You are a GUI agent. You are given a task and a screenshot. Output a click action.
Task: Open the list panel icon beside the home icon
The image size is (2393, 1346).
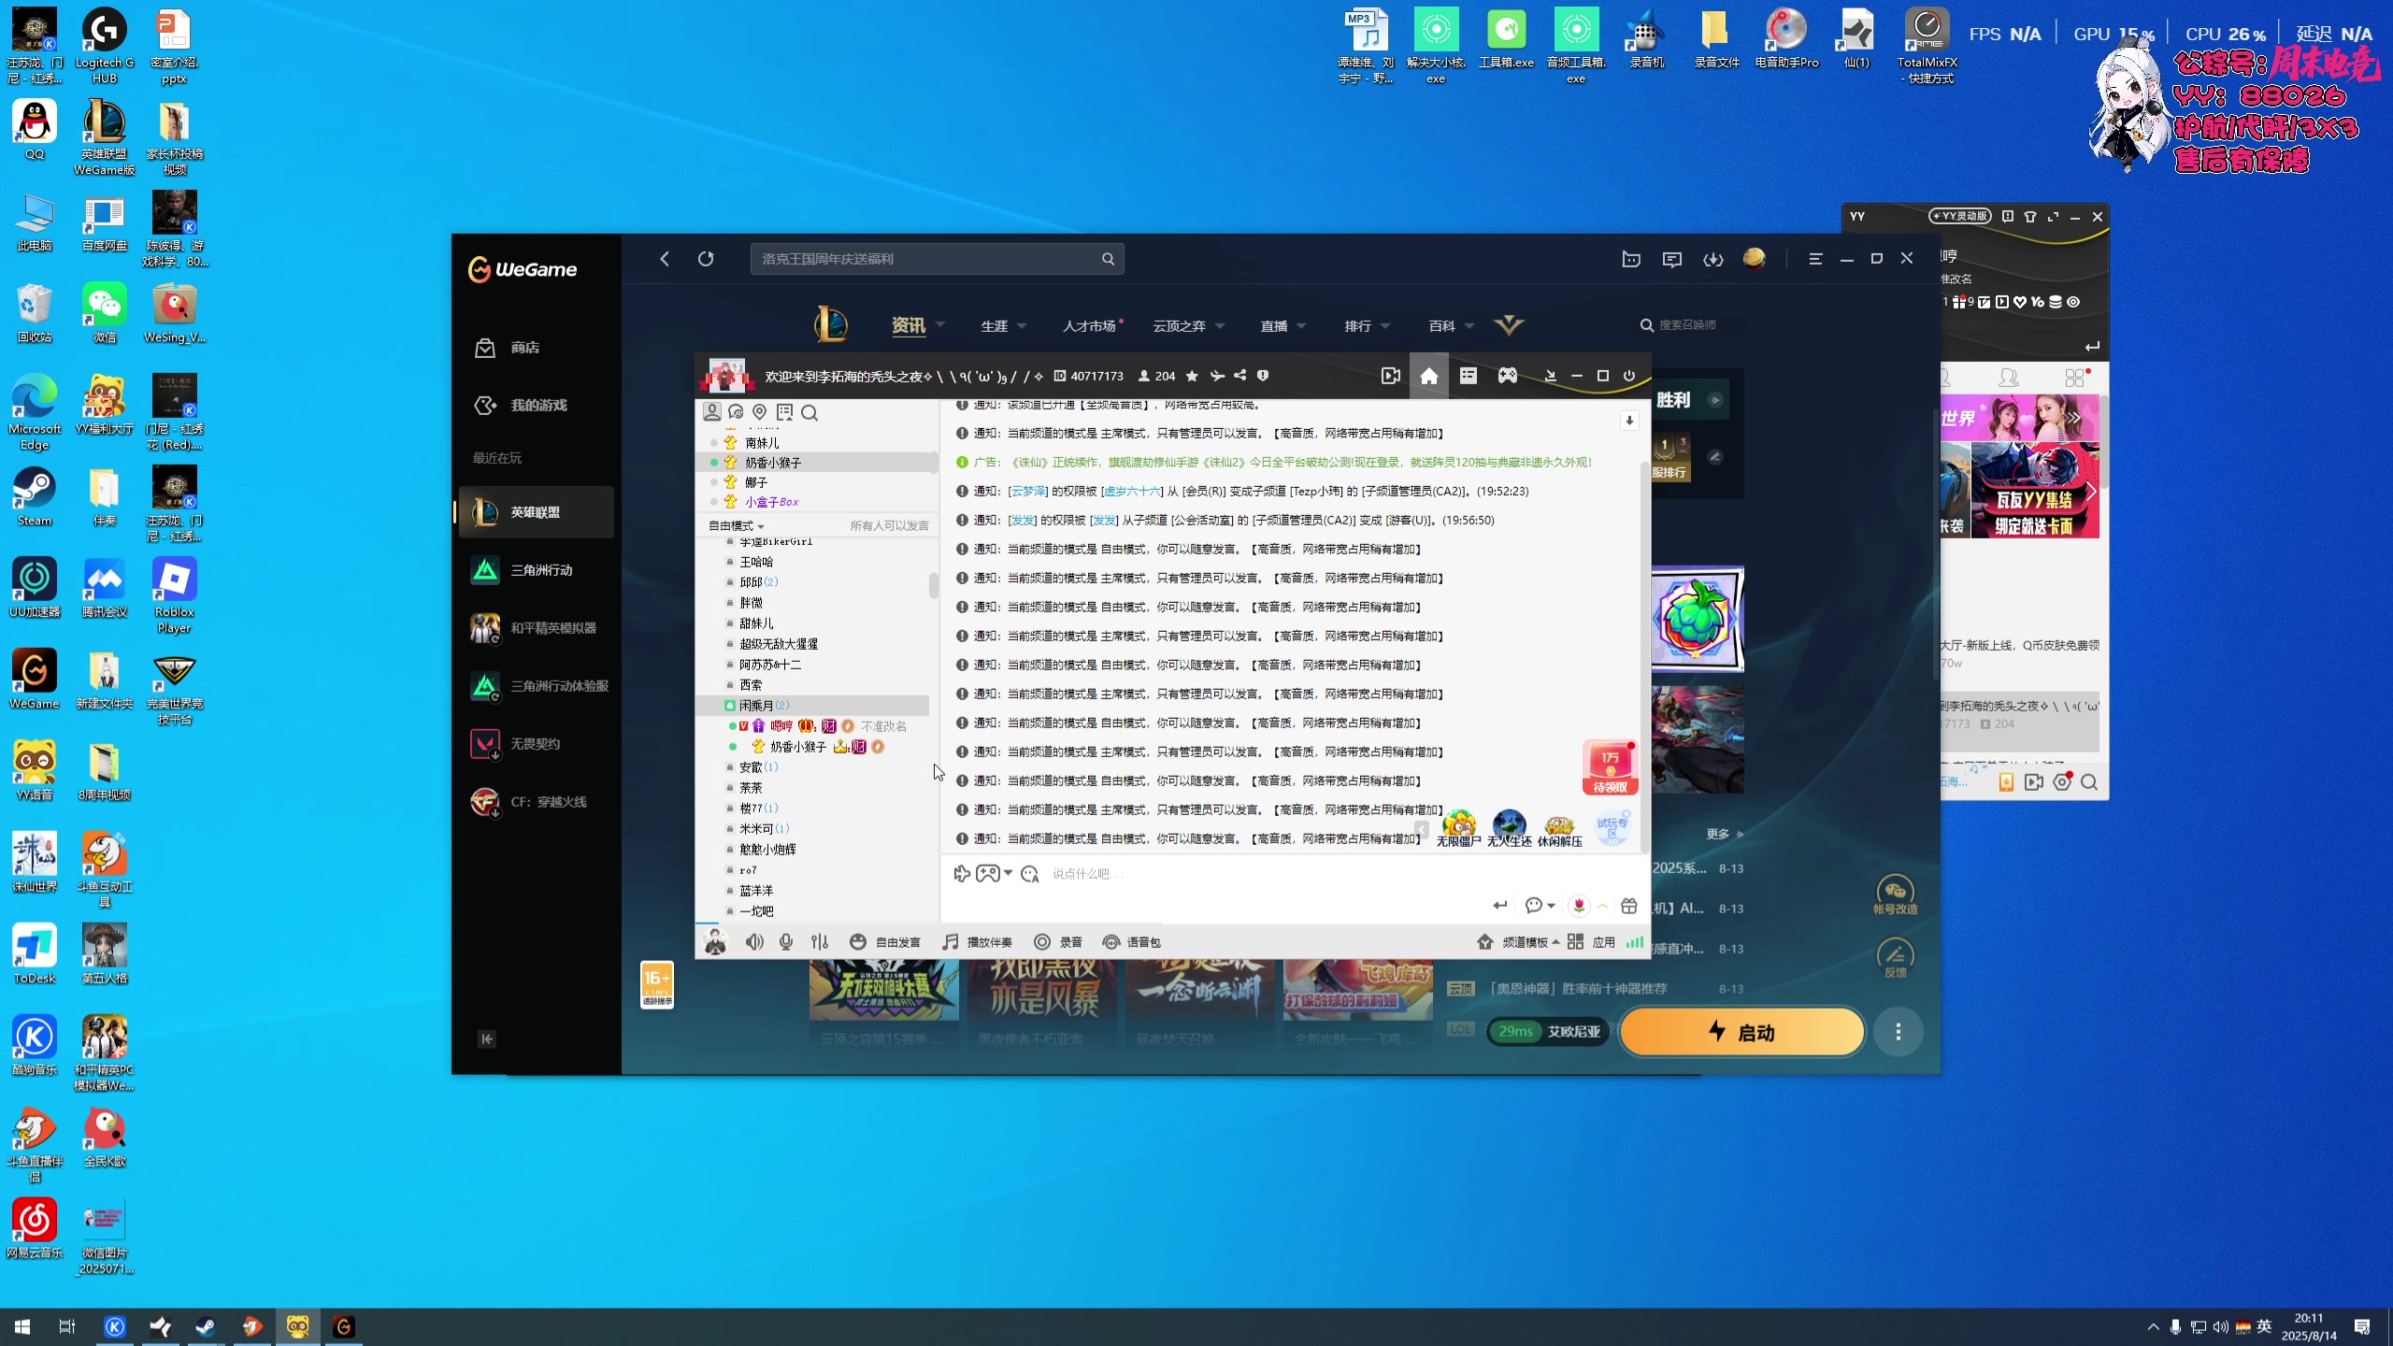point(1469,376)
